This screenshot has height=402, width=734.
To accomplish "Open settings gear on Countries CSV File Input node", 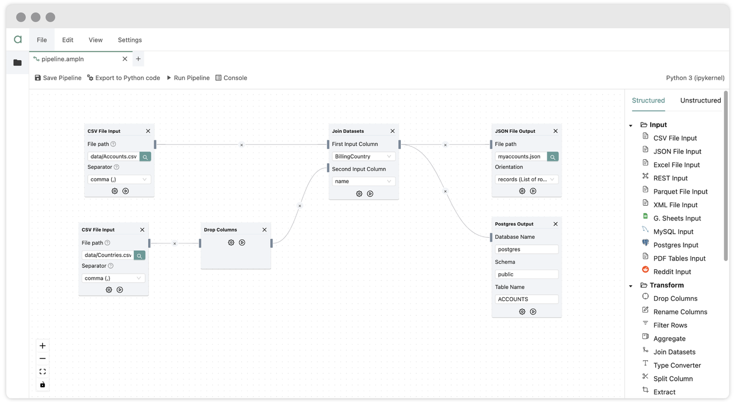I will 109,290.
